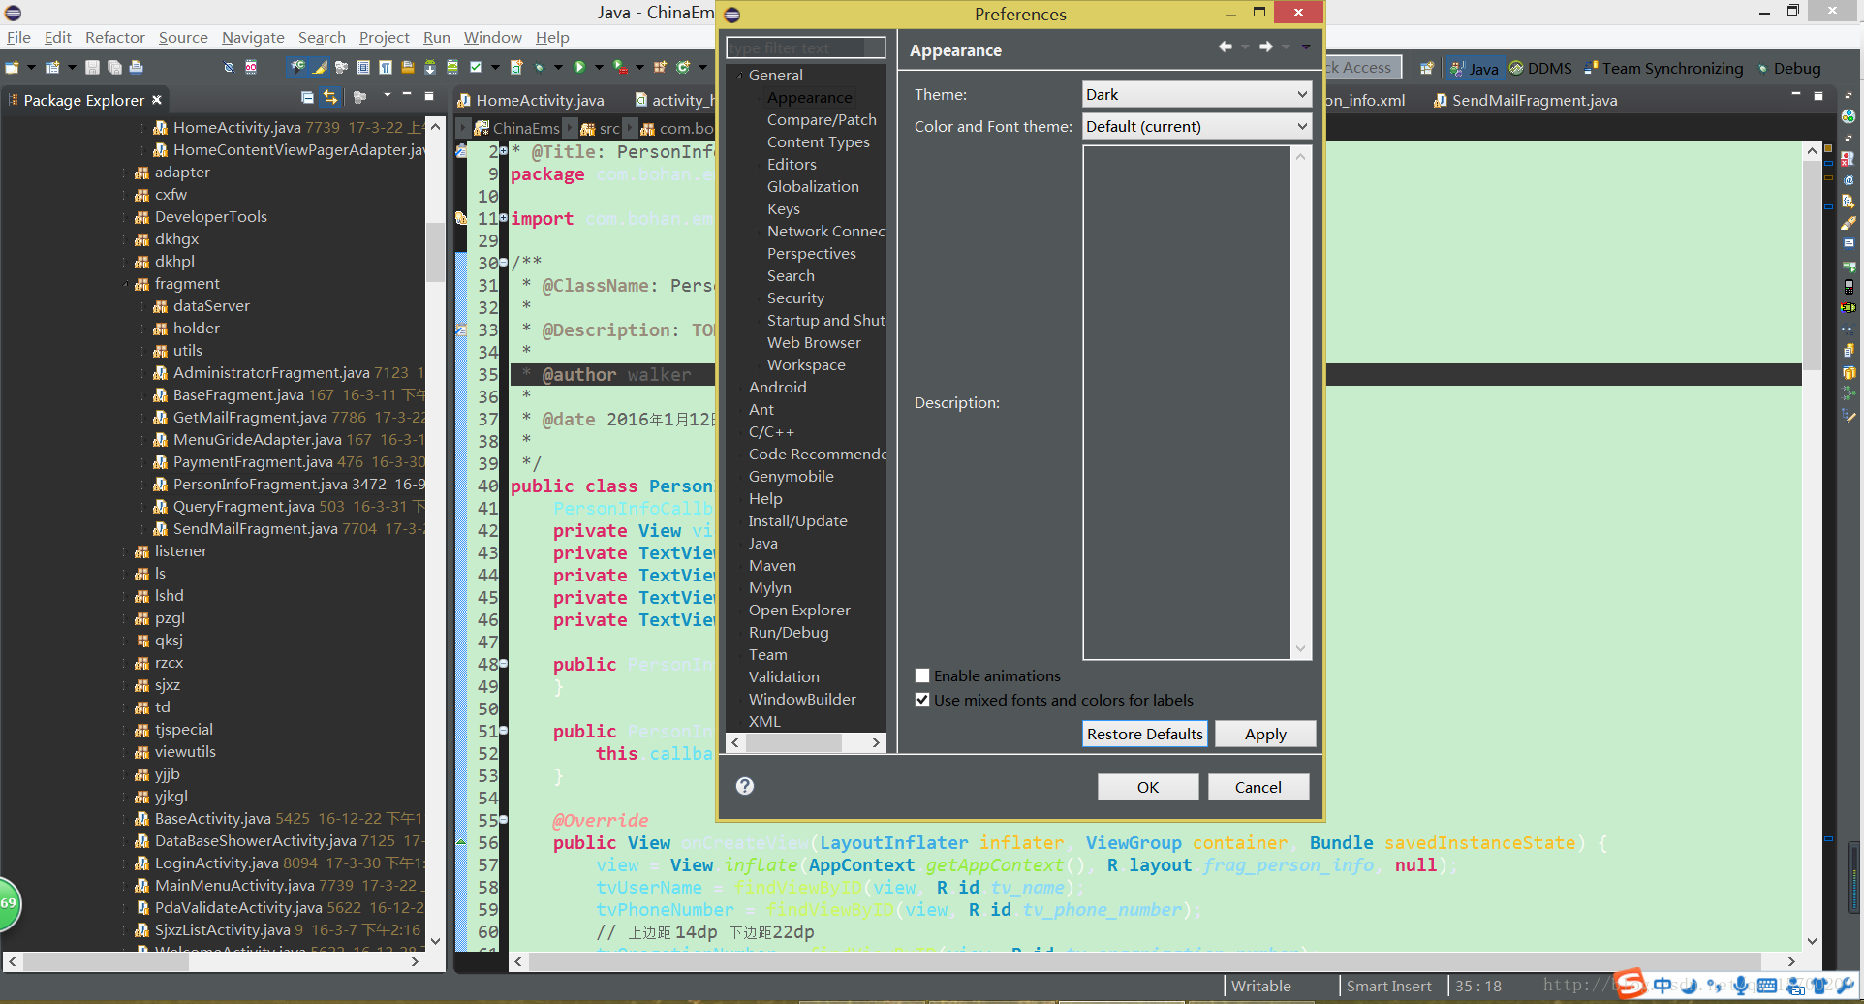The image size is (1864, 1004).
Task: Click the Preferences help question-mark icon
Action: tap(744, 786)
